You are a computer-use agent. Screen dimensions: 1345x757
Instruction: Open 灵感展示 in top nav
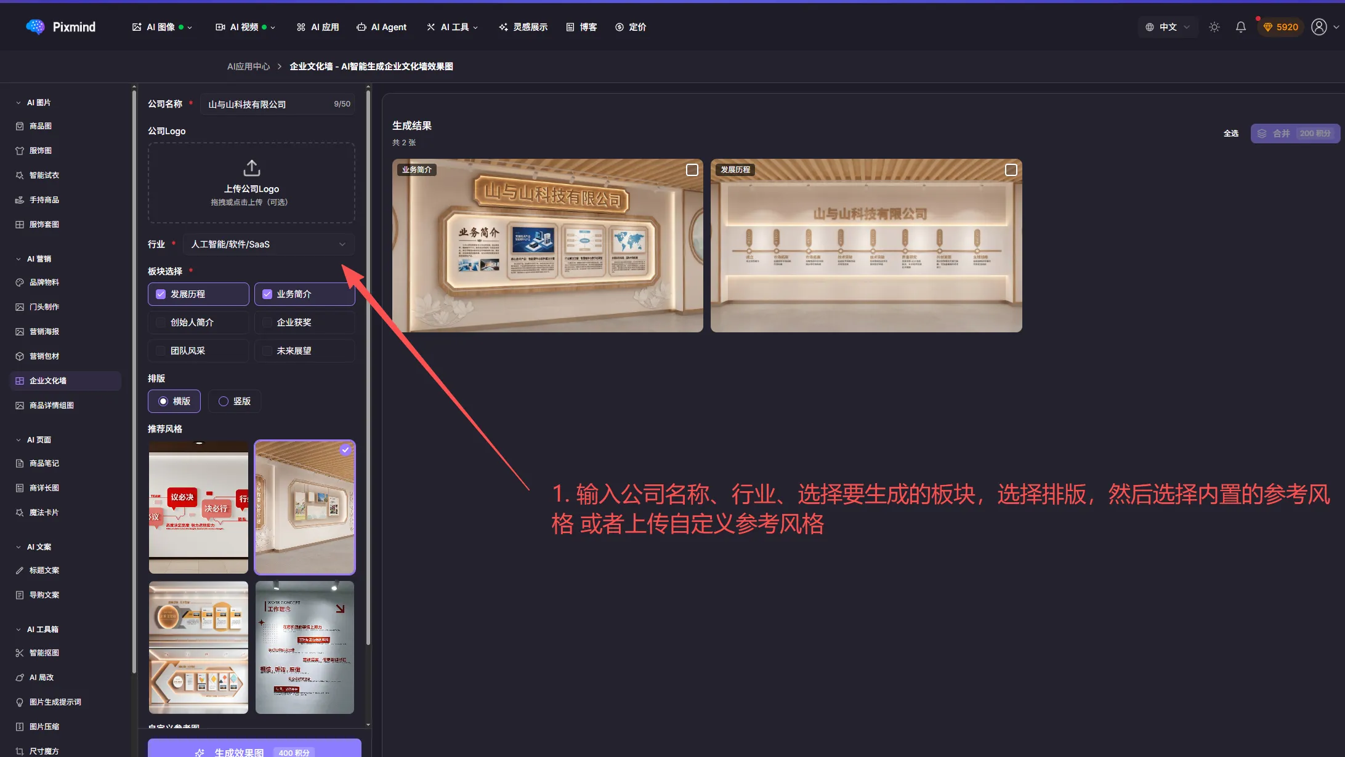523,27
